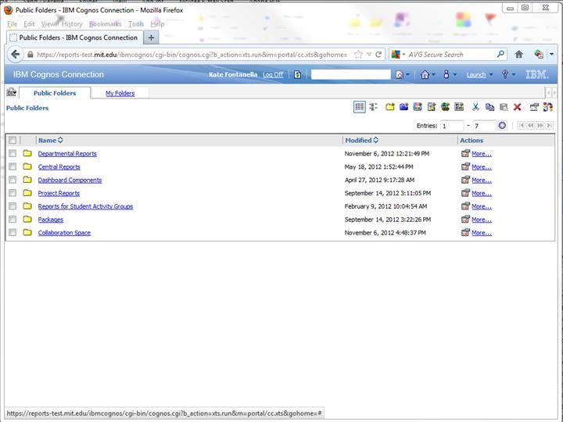Screen dimensions: 563x422
Task: Switch to List View icon
Action: click(x=359, y=107)
